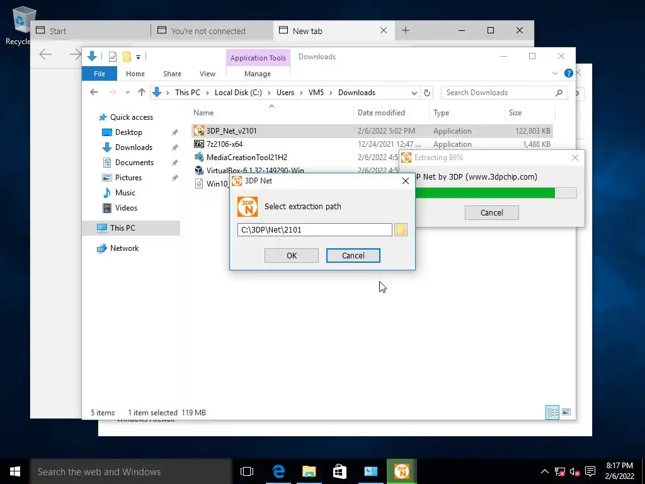The width and height of the screenshot is (645, 484).
Task: Refresh the Downloads folder
Action: (x=427, y=93)
